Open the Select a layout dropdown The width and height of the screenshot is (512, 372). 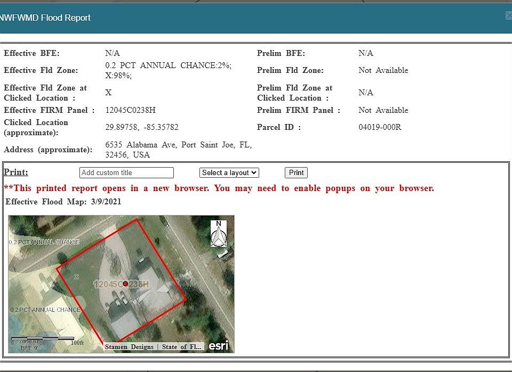229,172
